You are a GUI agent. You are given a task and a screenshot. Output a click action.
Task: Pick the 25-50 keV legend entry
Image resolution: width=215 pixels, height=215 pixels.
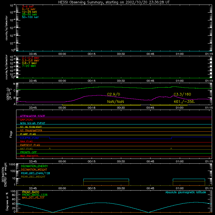coord(30,15)
